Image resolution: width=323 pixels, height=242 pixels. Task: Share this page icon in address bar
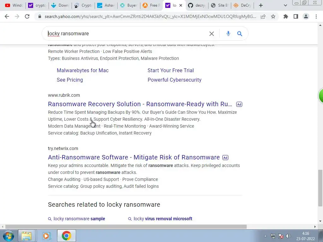point(263,16)
